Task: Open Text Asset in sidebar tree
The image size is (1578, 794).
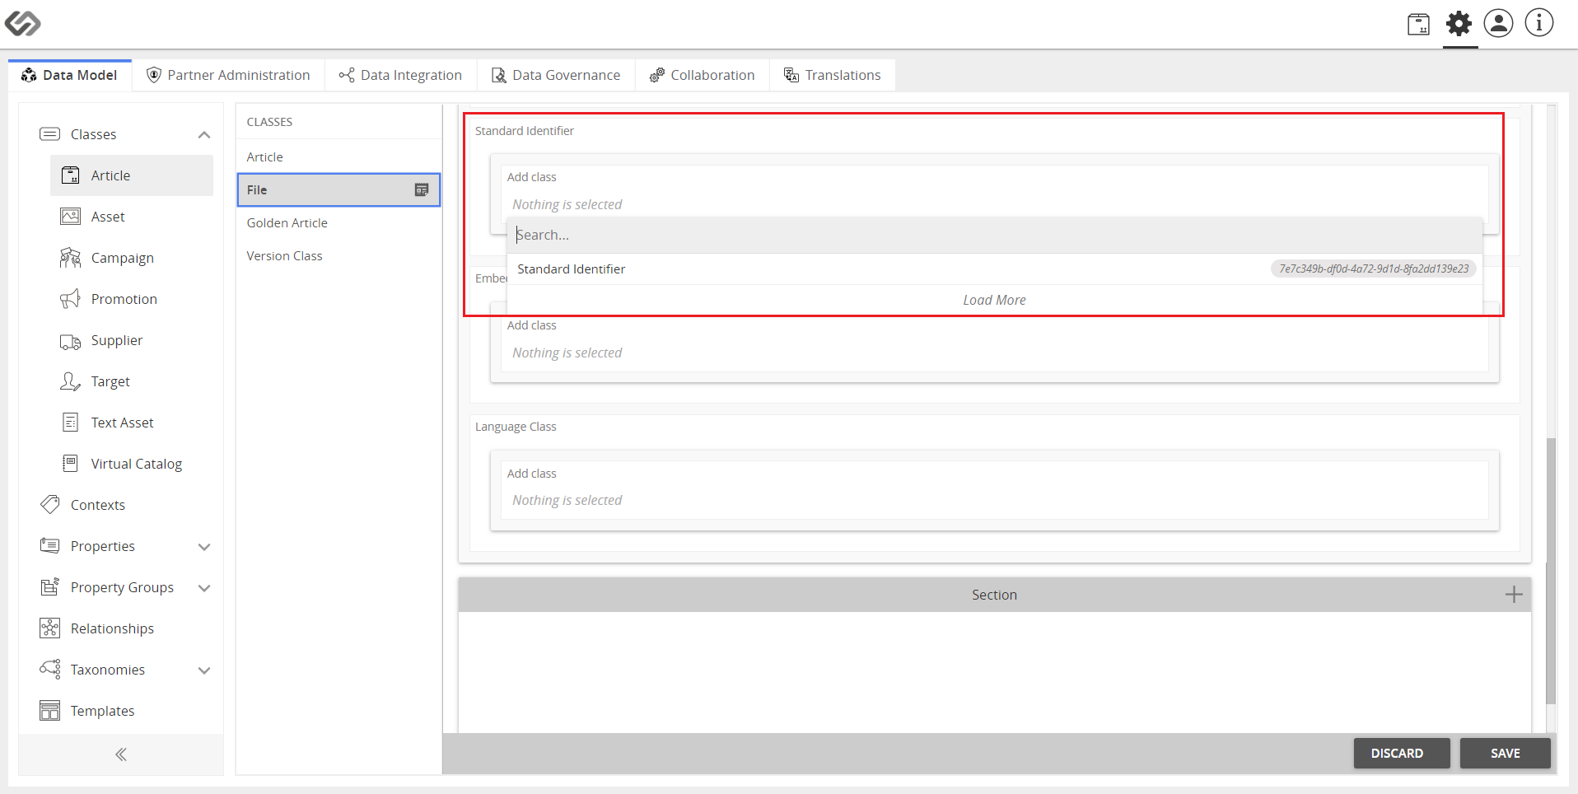Action: click(132, 423)
